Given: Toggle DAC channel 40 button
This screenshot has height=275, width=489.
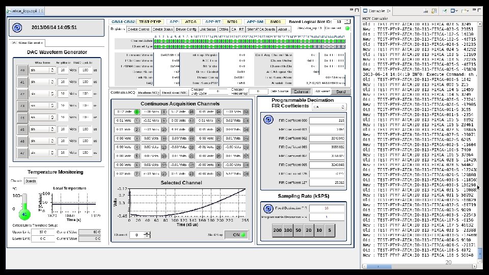Looking at the screenshot, I should click(22, 70).
